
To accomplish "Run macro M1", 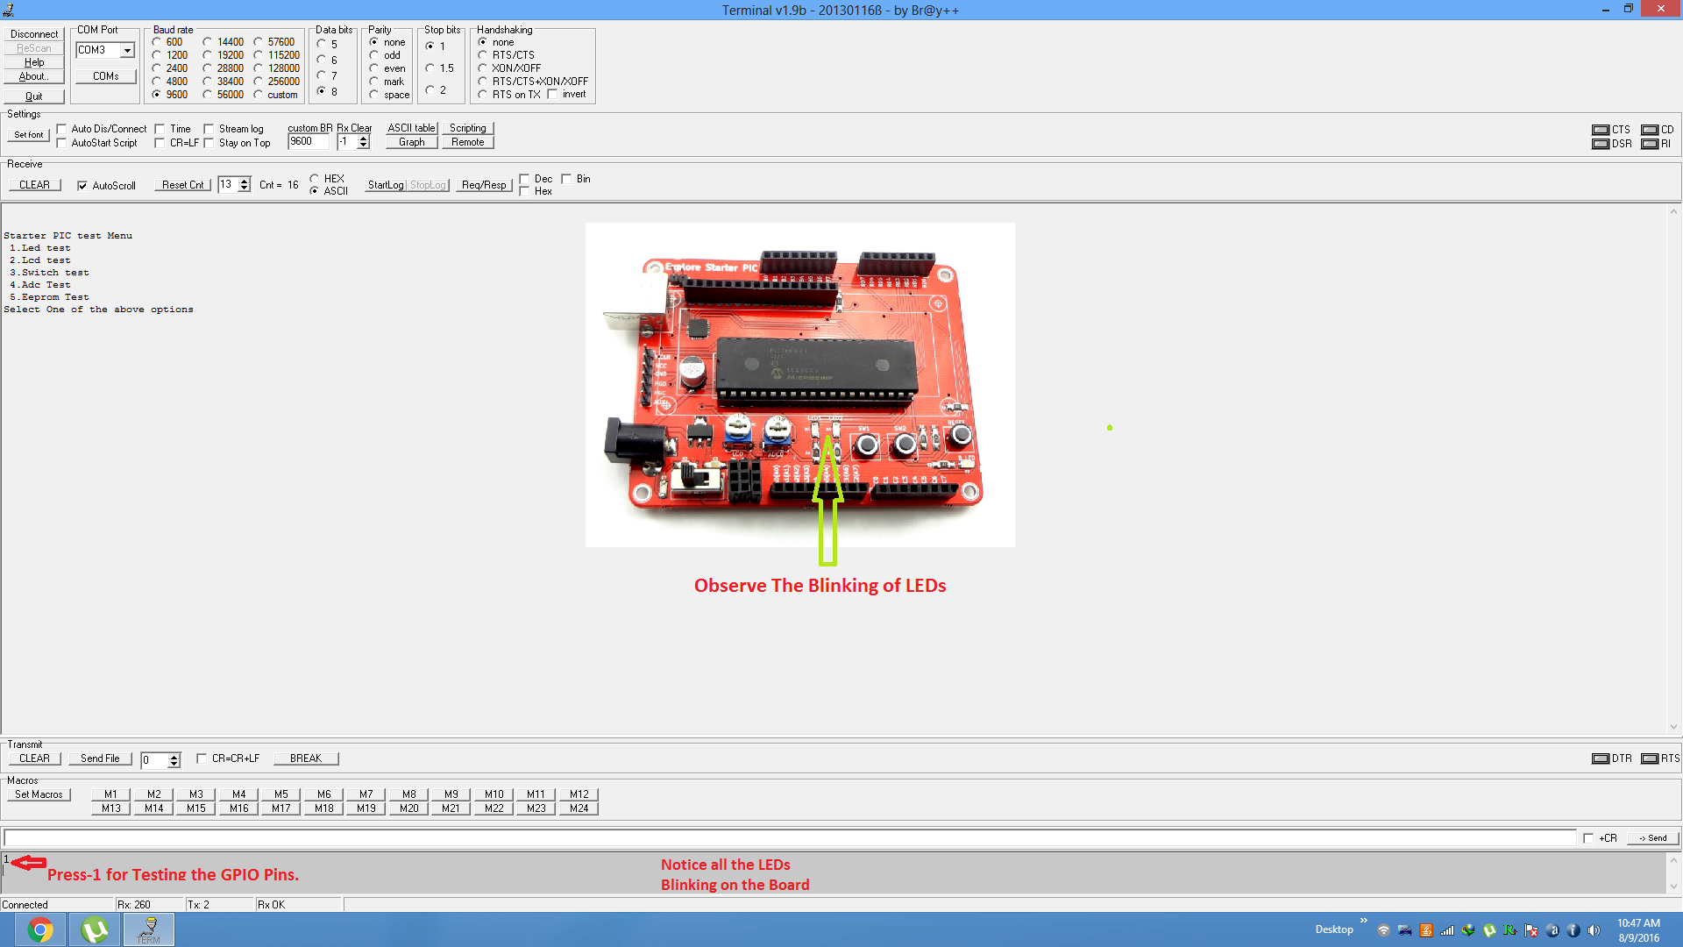I will (x=111, y=794).
